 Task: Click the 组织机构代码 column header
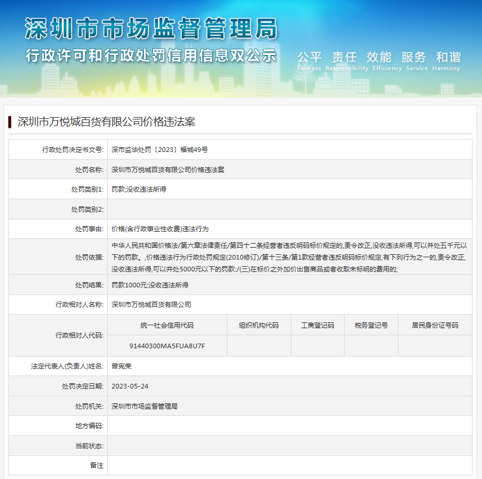[259, 325]
